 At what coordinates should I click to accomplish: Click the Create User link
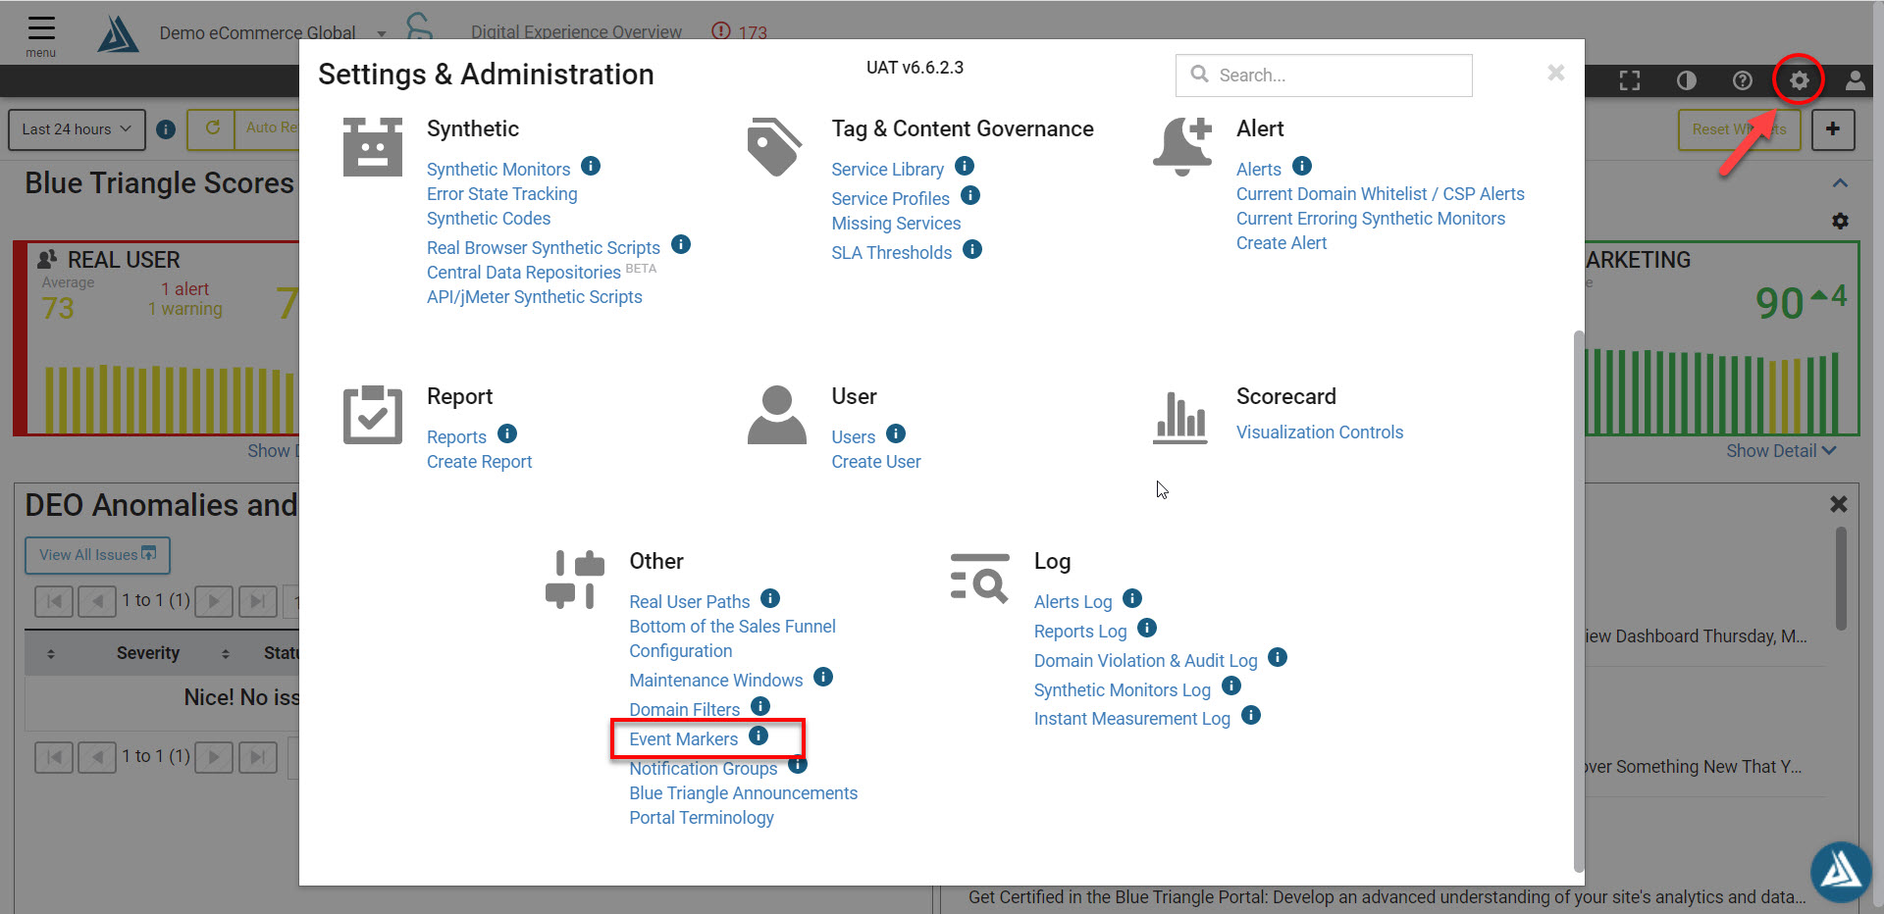point(876,462)
